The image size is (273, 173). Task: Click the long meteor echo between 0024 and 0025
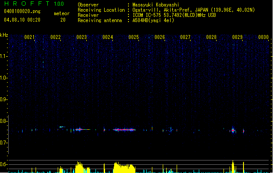tap(124, 130)
